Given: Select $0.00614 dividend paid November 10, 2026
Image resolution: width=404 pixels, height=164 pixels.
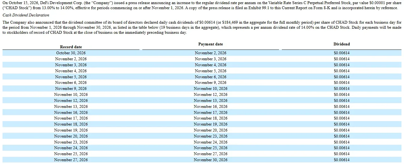Looking at the screenshot, I should 342,89.
